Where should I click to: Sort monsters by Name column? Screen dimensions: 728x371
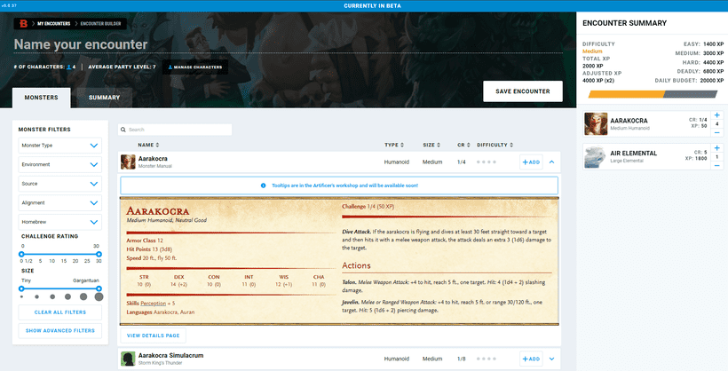pos(148,145)
